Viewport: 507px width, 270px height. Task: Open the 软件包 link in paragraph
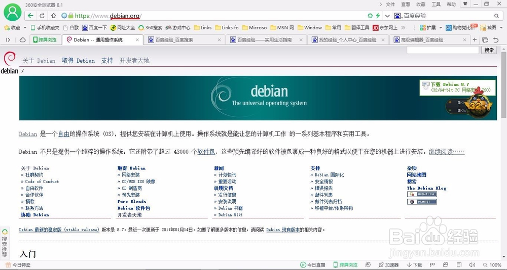pos(206,152)
